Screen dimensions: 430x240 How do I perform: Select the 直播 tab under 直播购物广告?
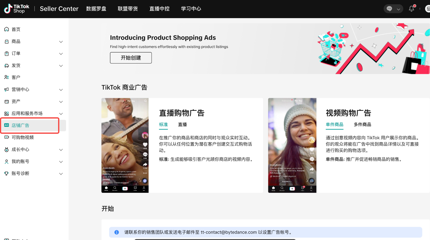pyautogui.click(x=183, y=125)
